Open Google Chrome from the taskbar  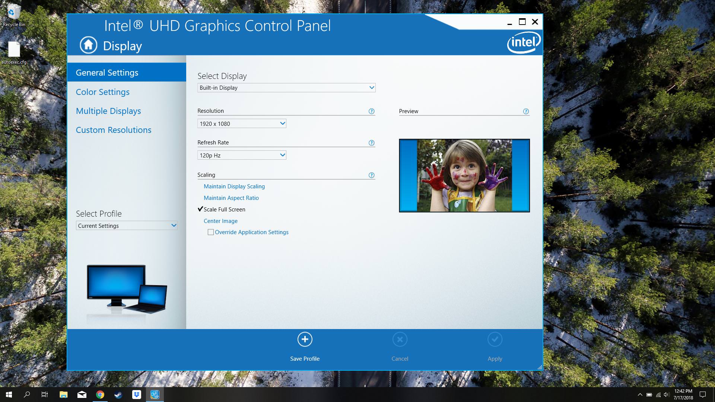coord(100,395)
